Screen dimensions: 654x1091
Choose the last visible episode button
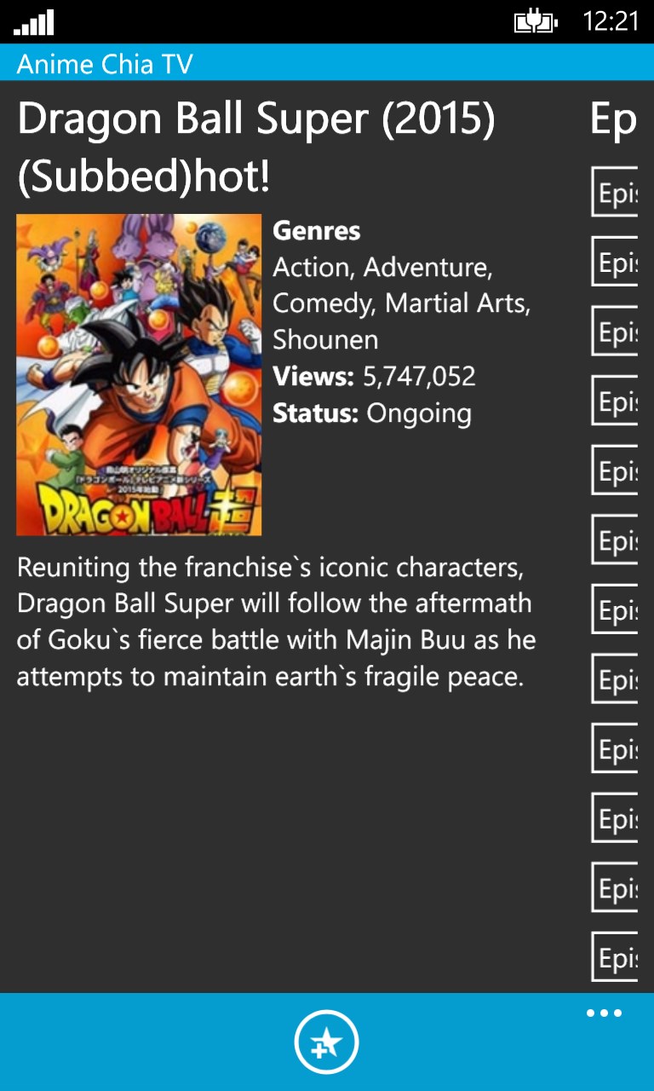click(x=615, y=957)
